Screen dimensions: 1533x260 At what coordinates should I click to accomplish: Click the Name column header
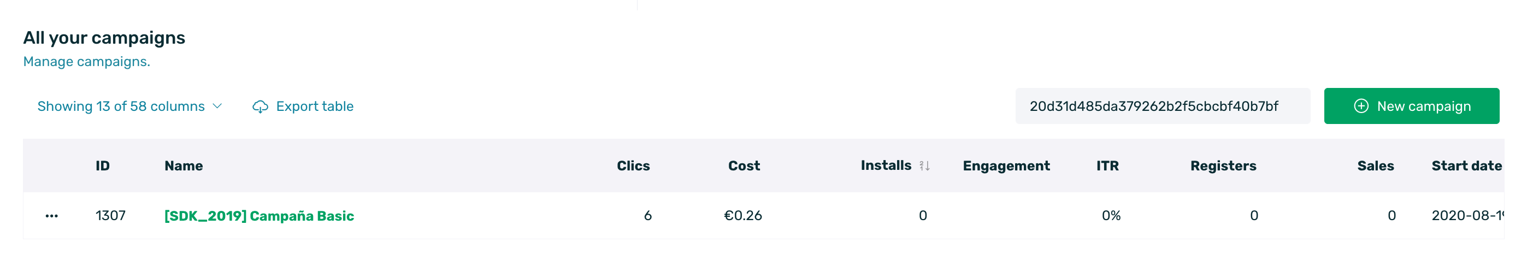point(184,166)
